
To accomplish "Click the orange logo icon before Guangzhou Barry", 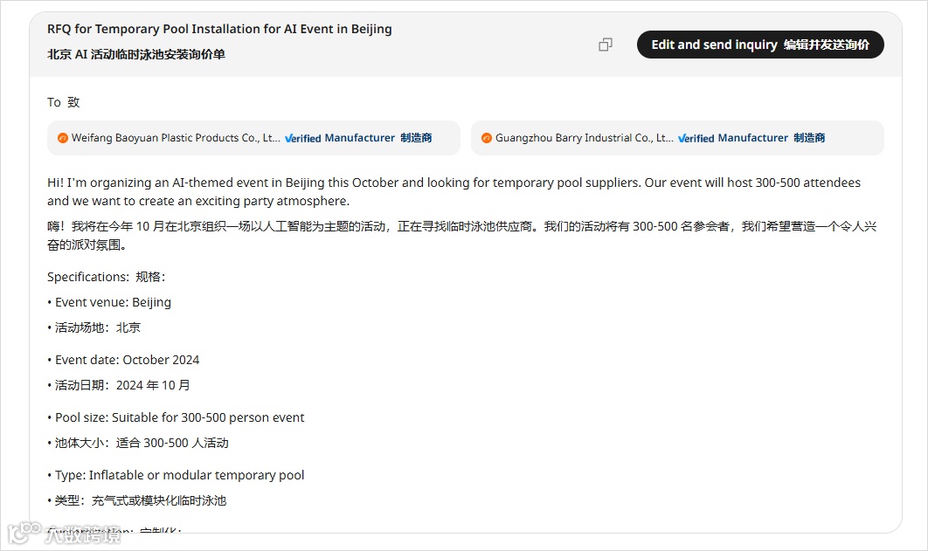I will pyautogui.click(x=487, y=138).
